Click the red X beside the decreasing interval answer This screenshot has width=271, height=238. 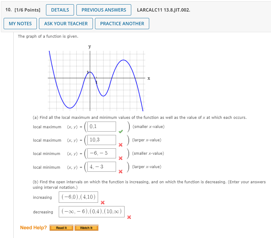coord(129,217)
